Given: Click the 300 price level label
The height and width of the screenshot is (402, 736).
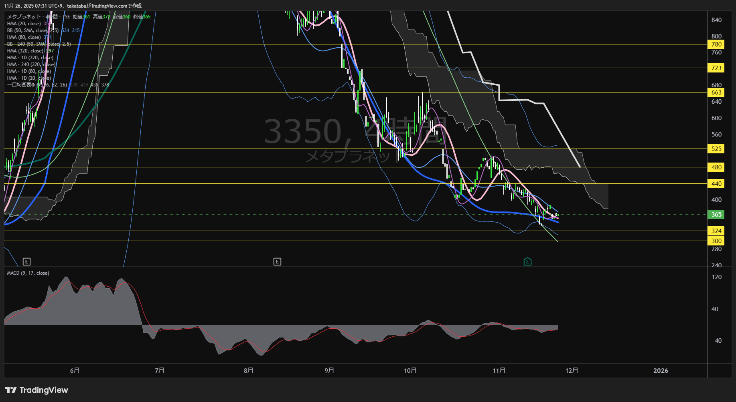Looking at the screenshot, I should point(716,241).
